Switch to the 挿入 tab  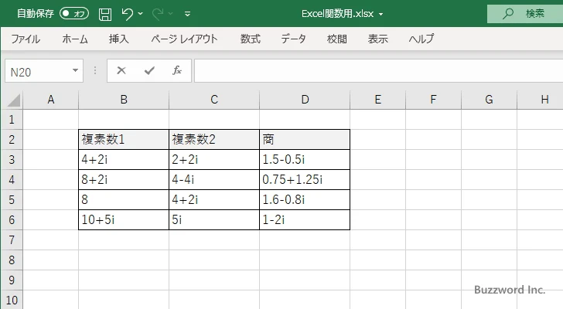pos(119,39)
